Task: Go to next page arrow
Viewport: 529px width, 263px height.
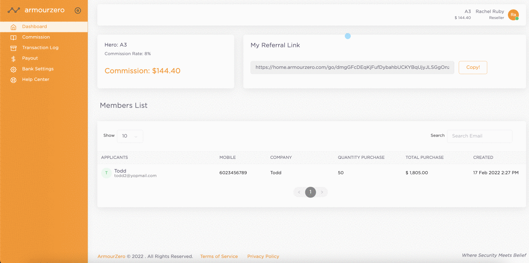Action: [322, 192]
